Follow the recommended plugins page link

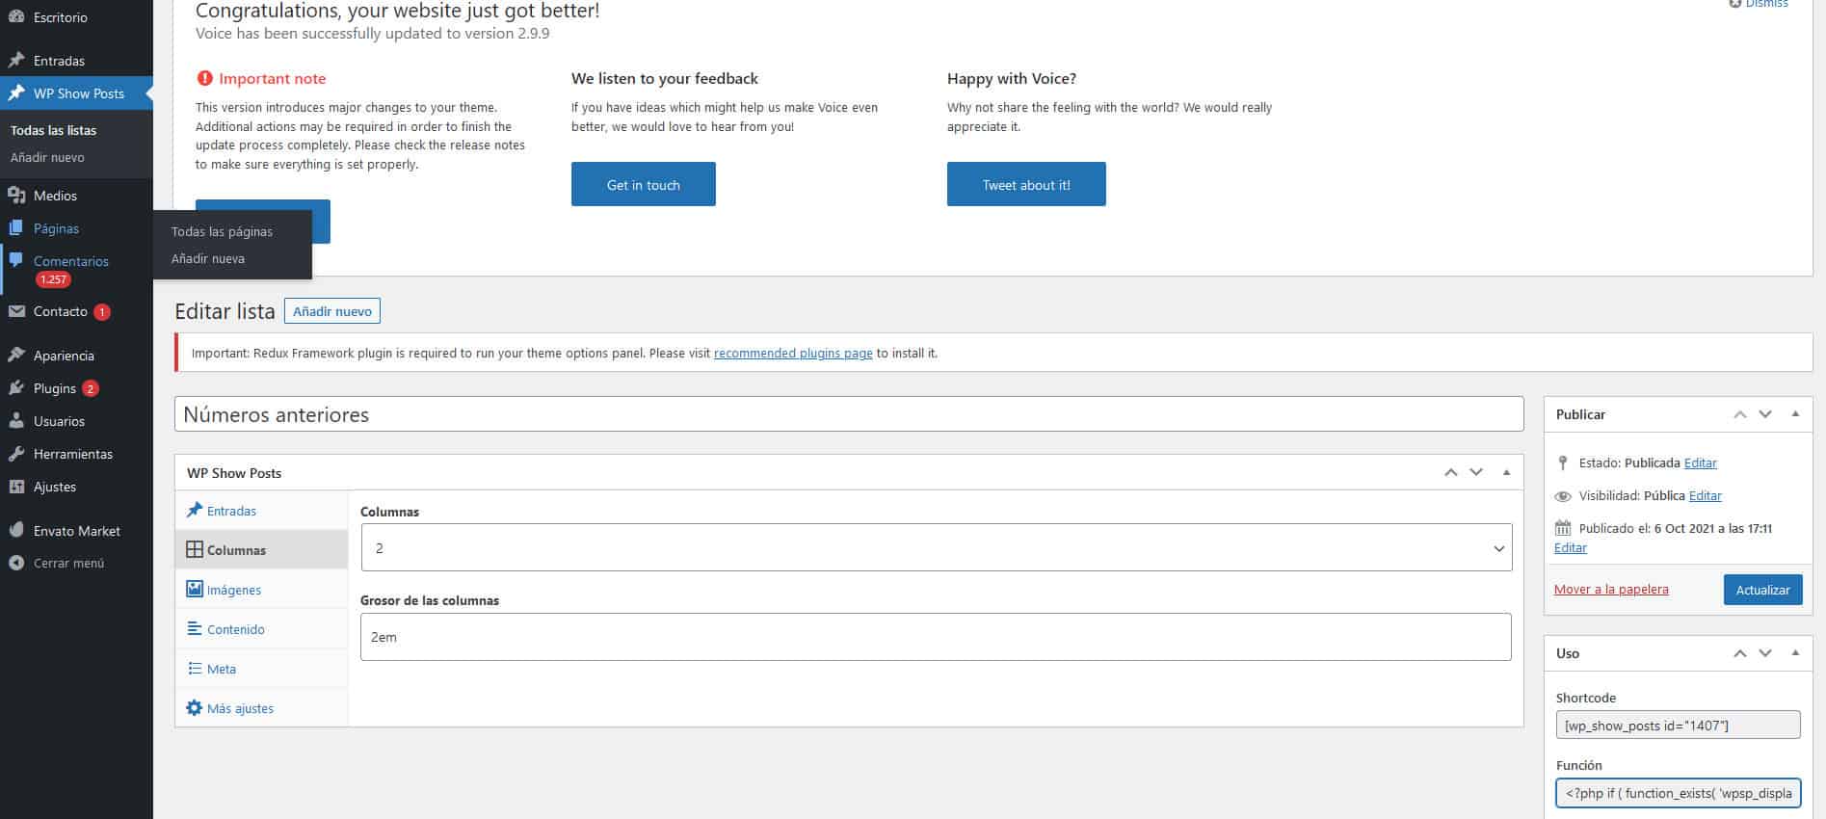[792, 354]
